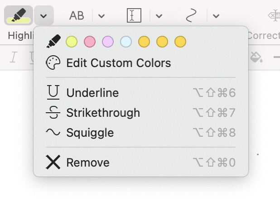The height and width of the screenshot is (201, 280).
Task: Choose Remove to clear the highlight
Action: click(x=87, y=162)
